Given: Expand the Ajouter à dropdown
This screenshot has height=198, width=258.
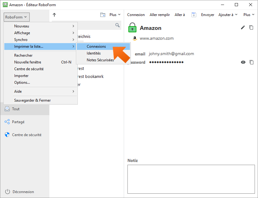Looking at the screenshot, I should point(228,15).
